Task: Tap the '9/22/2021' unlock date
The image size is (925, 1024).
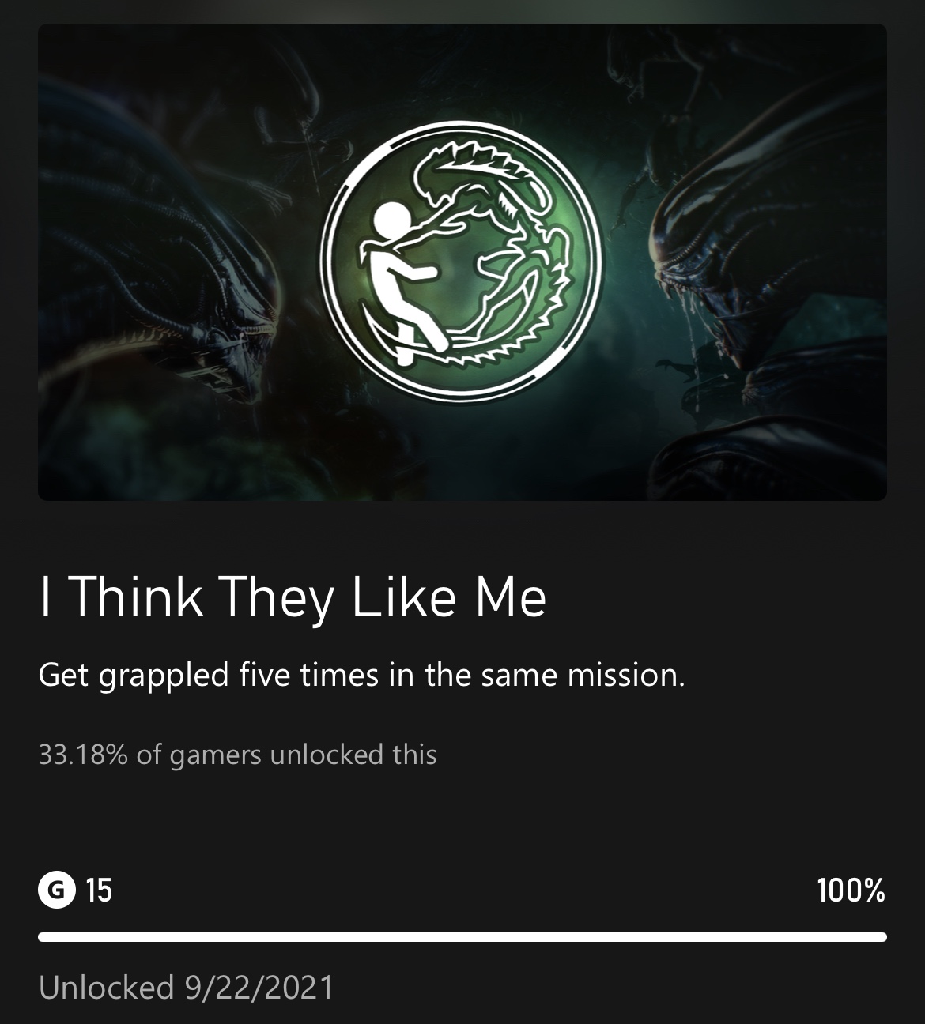Action: pos(259,988)
